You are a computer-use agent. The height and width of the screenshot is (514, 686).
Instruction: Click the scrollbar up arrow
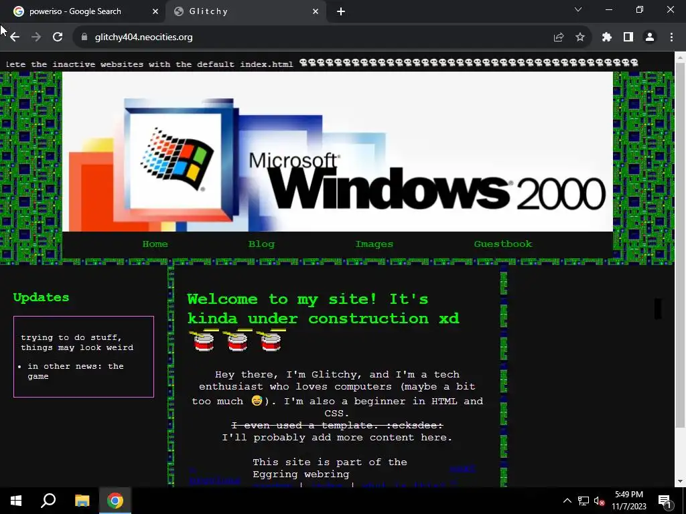tap(681, 57)
